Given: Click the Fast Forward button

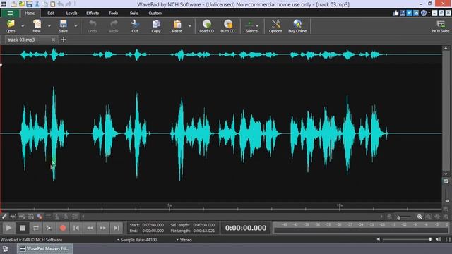Looking at the screenshot, I should pos(103,228).
